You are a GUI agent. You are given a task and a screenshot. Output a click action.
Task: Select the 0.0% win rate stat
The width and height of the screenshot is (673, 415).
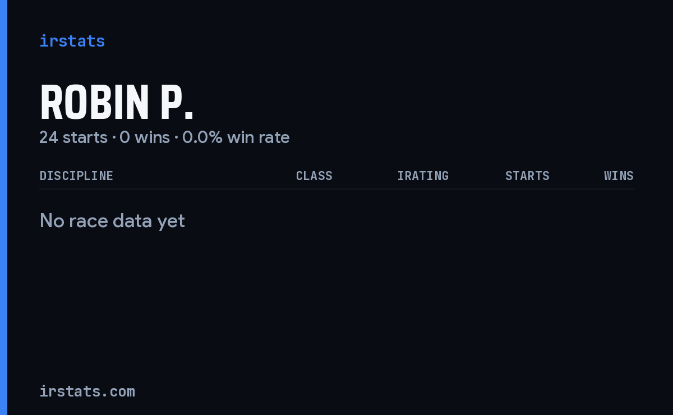[236, 137]
